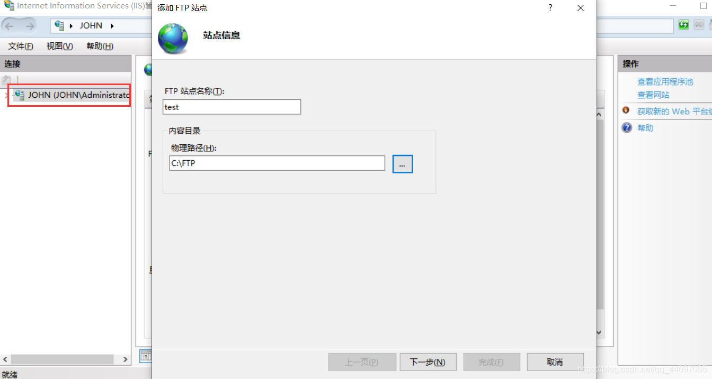712x379 pixels.
Task: Click the gray stop icon in the toolbar
Action: (x=699, y=25)
